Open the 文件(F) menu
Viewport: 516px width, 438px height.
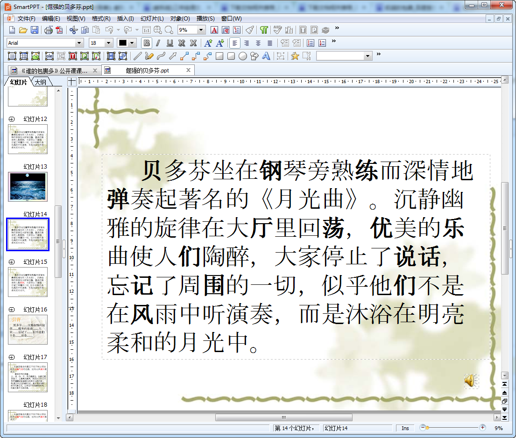pyautogui.click(x=26, y=19)
